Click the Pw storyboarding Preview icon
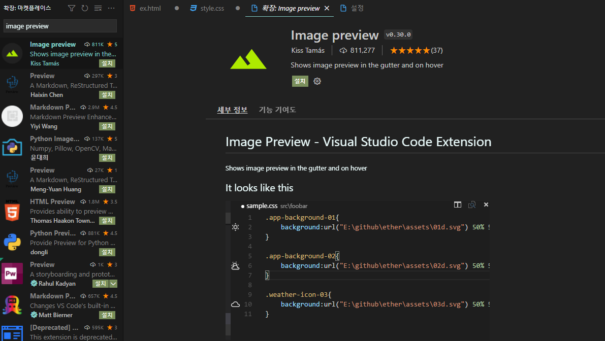 (x=12, y=274)
